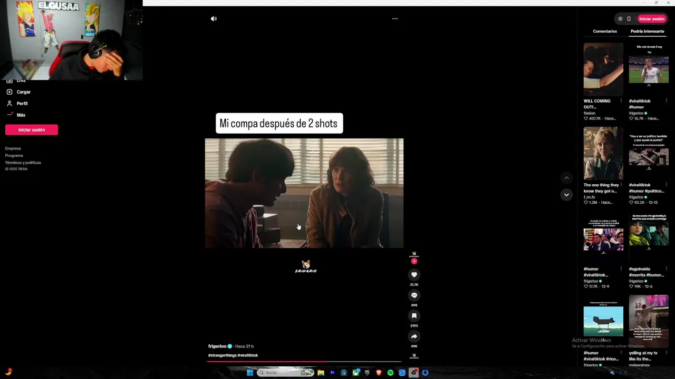The width and height of the screenshot is (675, 379).
Task: Open options for 'yelling at my tv' card
Action: point(667,353)
